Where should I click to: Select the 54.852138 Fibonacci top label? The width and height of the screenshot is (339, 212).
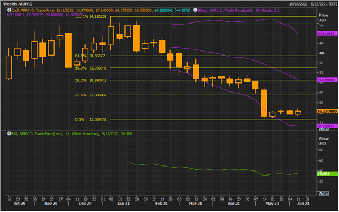tap(98, 17)
